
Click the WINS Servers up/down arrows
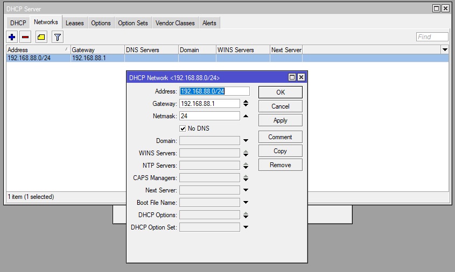246,153
